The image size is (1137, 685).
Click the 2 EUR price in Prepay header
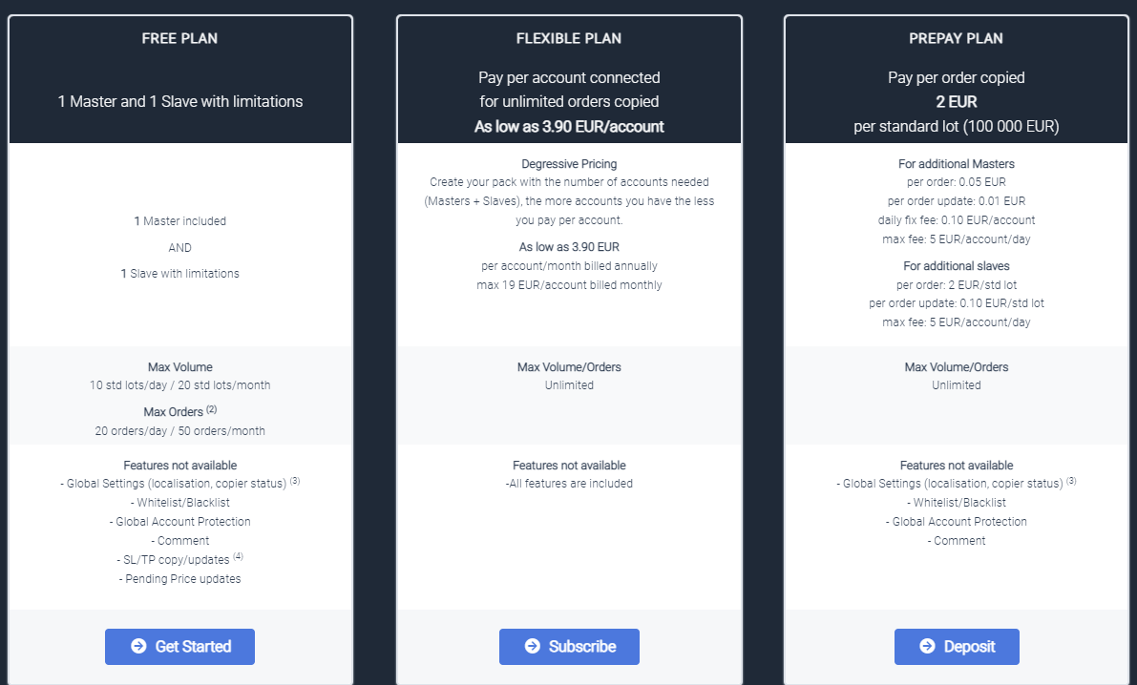click(957, 101)
